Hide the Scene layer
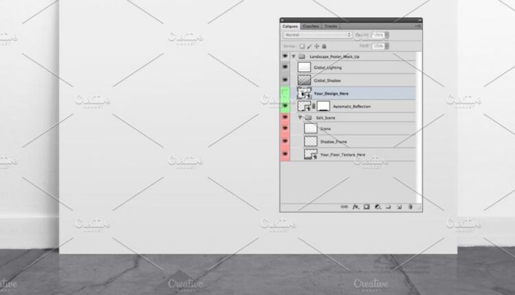 tap(285, 129)
